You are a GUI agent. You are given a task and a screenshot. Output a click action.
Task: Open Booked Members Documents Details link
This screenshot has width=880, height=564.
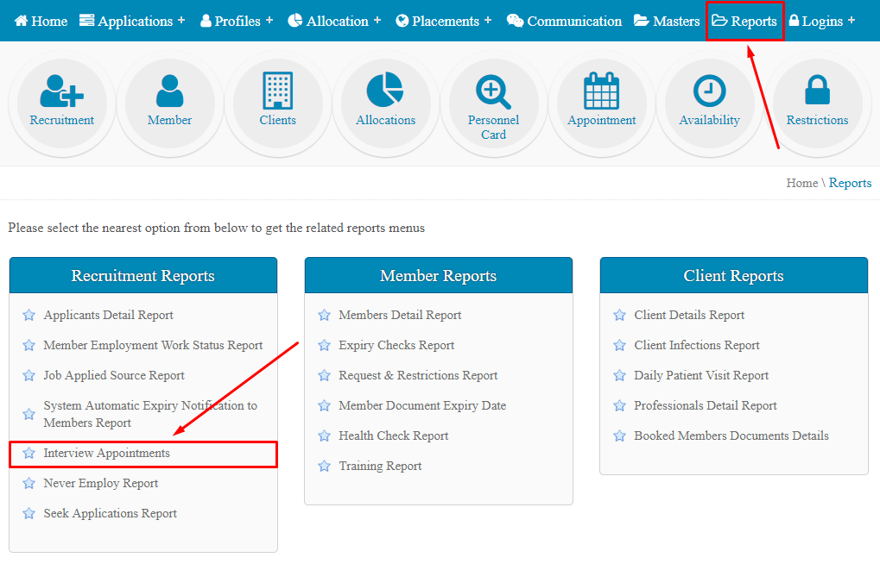pos(731,436)
